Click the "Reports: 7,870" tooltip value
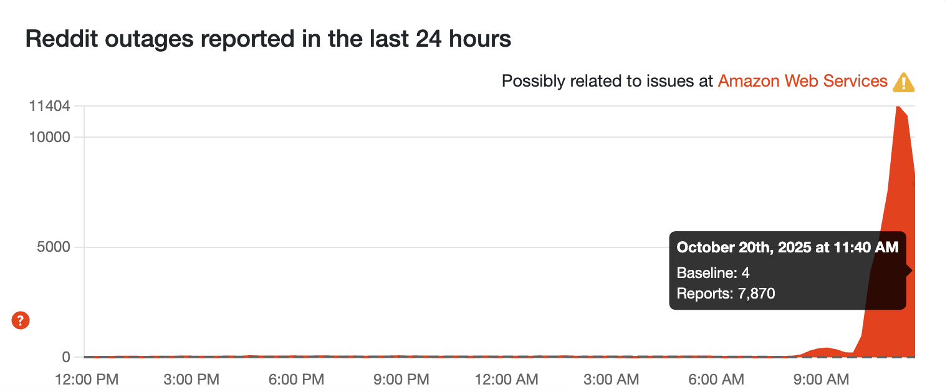 tap(726, 293)
